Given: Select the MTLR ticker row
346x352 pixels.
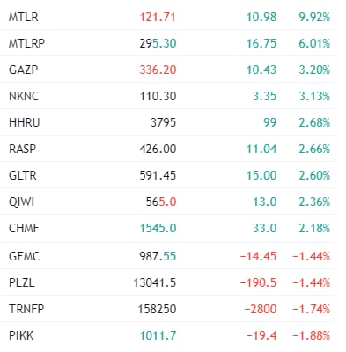Looking at the screenshot, I should (x=168, y=17).
